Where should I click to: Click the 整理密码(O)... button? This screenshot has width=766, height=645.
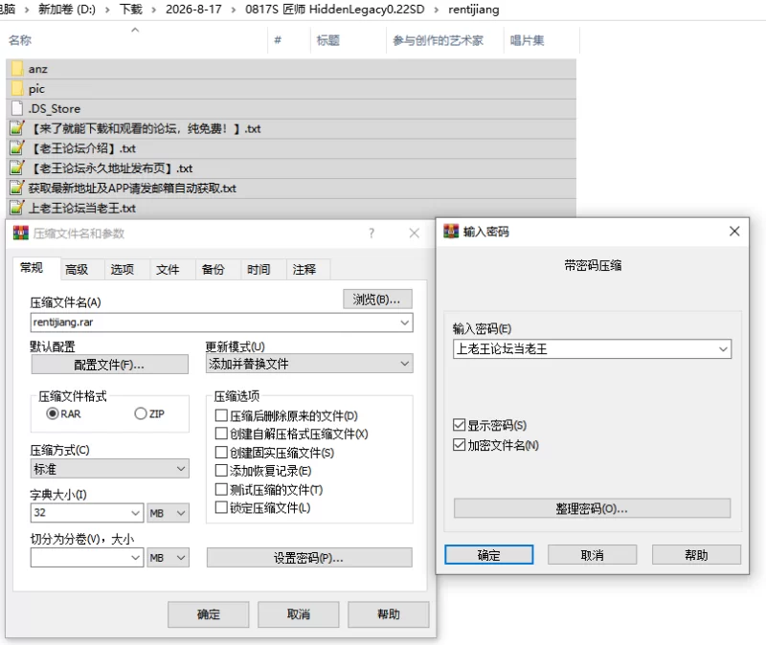point(592,508)
